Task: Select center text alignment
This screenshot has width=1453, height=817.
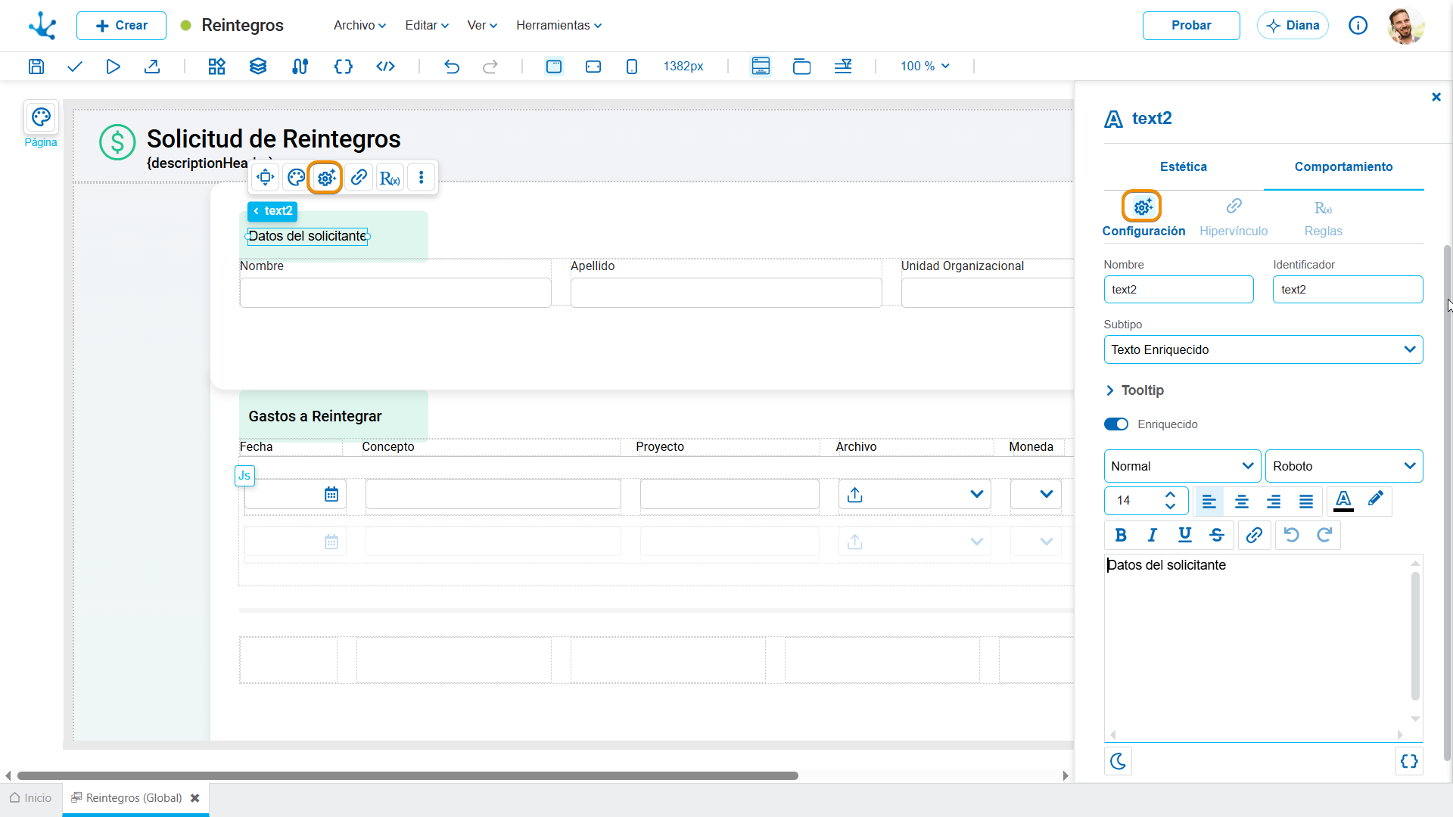Action: [1241, 501]
